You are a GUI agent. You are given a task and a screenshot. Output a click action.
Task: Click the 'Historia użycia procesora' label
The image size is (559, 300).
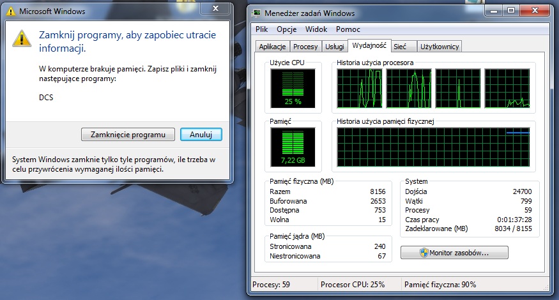(375, 63)
